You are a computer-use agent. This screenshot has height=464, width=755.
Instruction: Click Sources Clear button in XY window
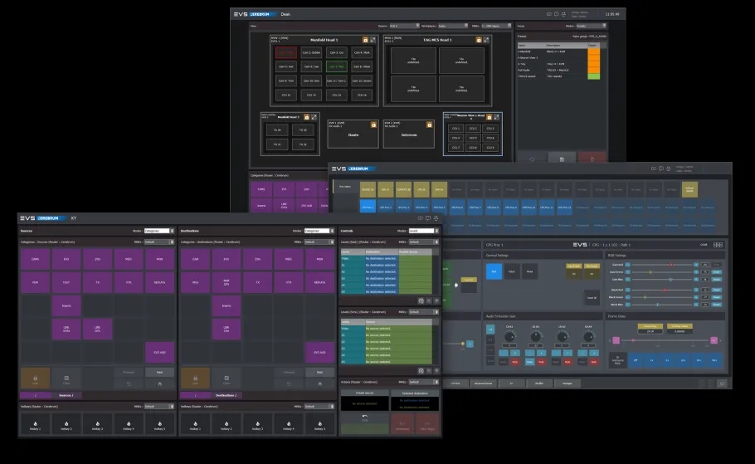click(66, 379)
